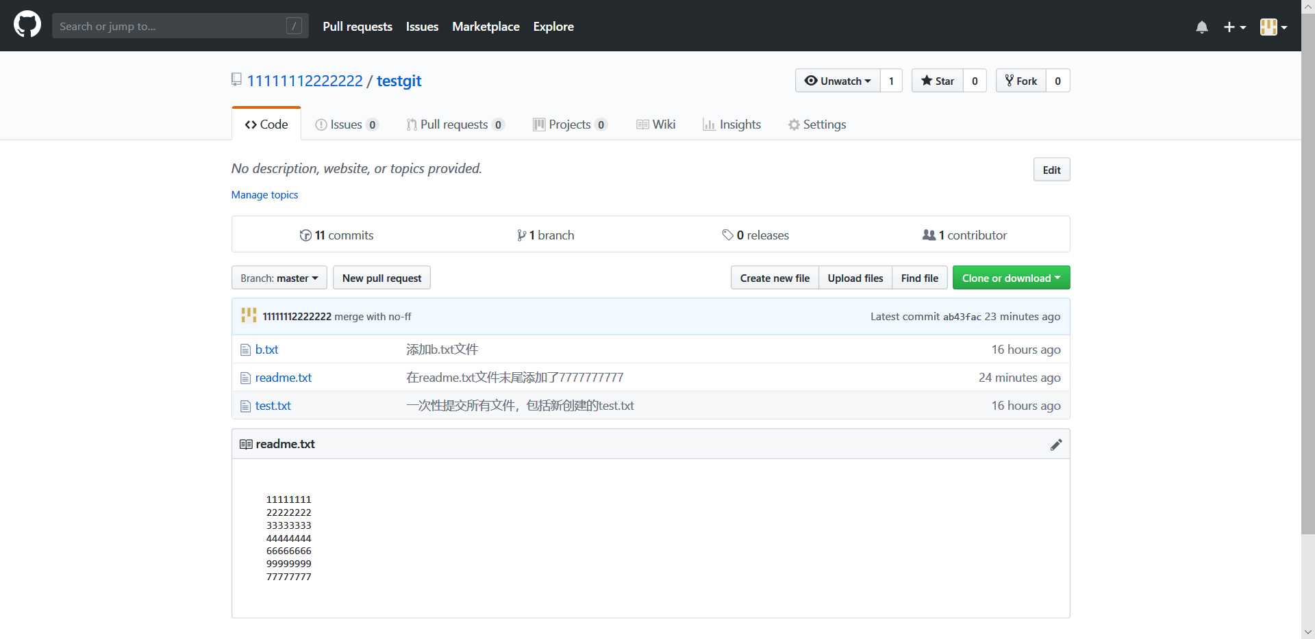Edit the repository description

(1051, 170)
